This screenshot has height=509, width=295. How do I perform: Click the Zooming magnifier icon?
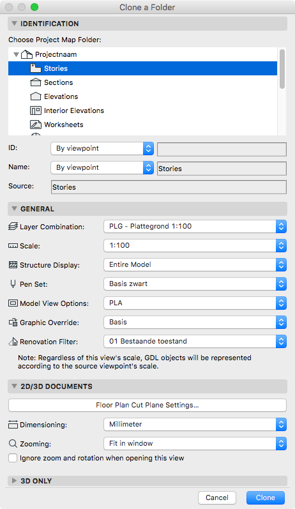point(13,443)
